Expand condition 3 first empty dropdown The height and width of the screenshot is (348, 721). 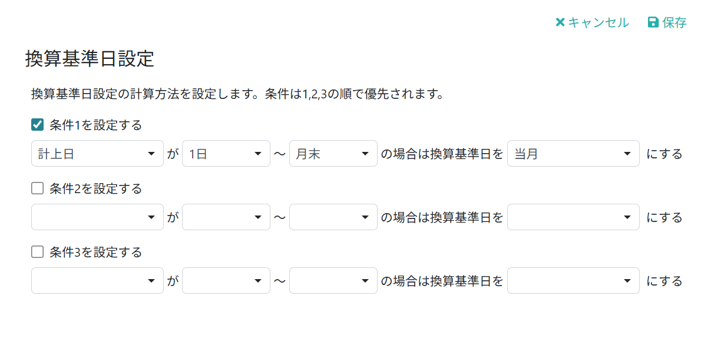coord(97,281)
